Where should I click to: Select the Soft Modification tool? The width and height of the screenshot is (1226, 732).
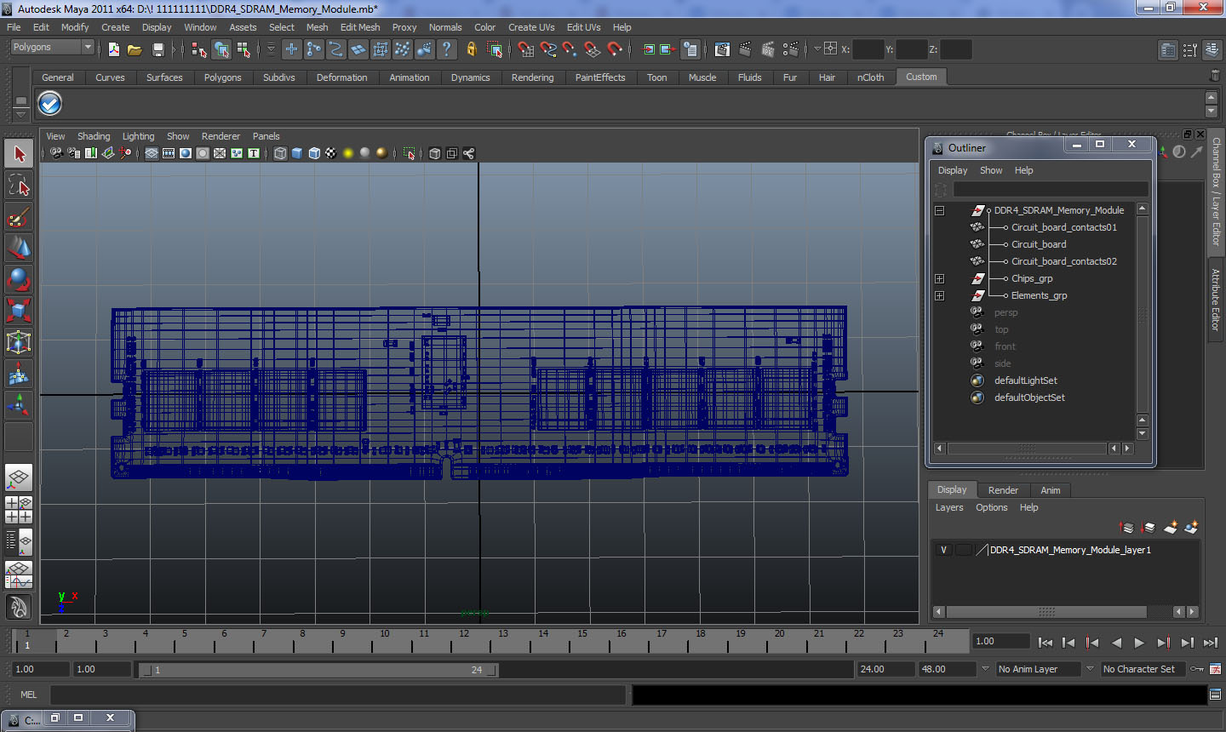coord(19,374)
